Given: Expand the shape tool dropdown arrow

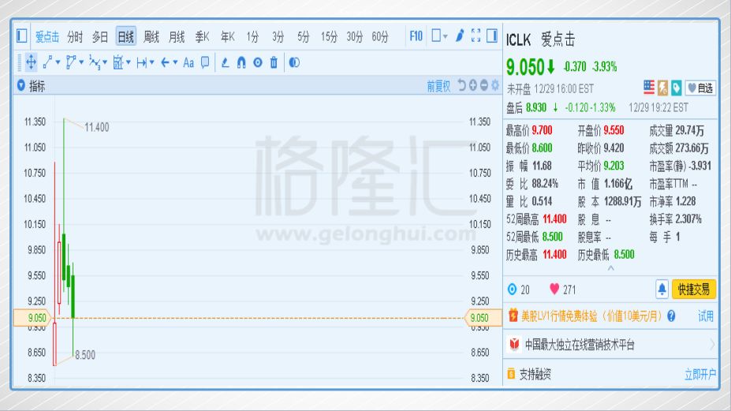Looking at the screenshot, I should coord(81,62).
